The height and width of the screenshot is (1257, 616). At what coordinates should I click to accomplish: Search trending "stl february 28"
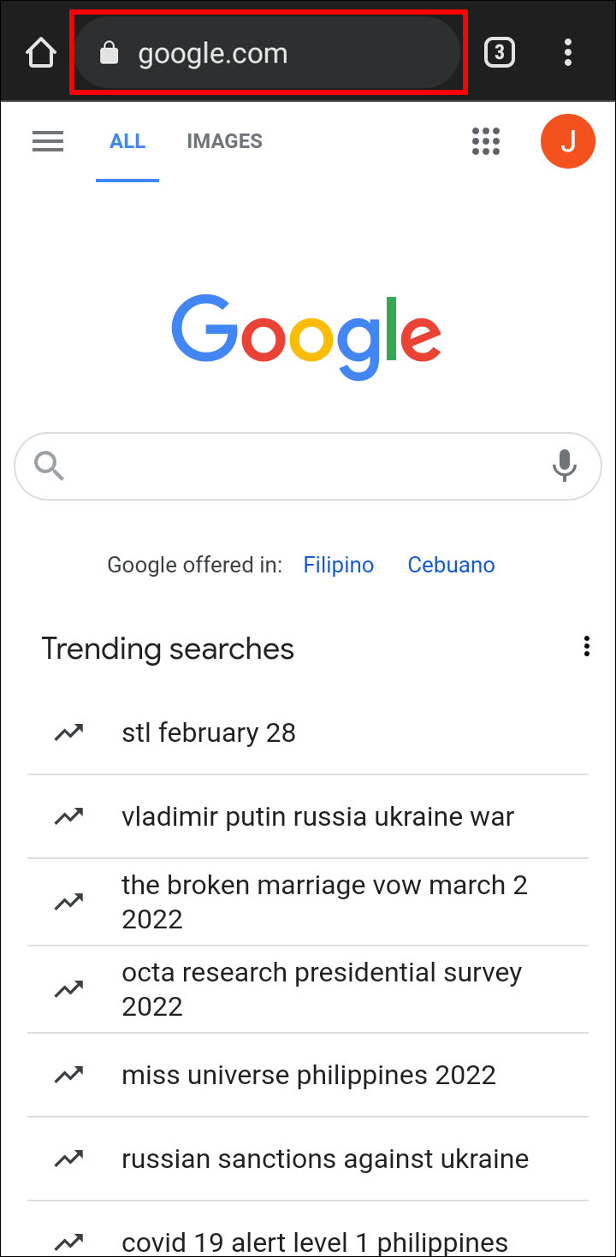click(x=209, y=733)
